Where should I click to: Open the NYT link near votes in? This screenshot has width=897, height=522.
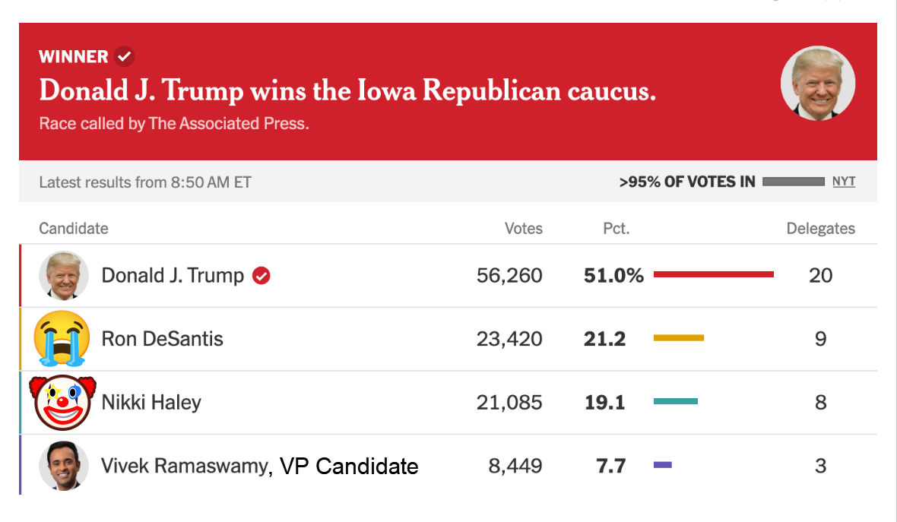pos(844,182)
